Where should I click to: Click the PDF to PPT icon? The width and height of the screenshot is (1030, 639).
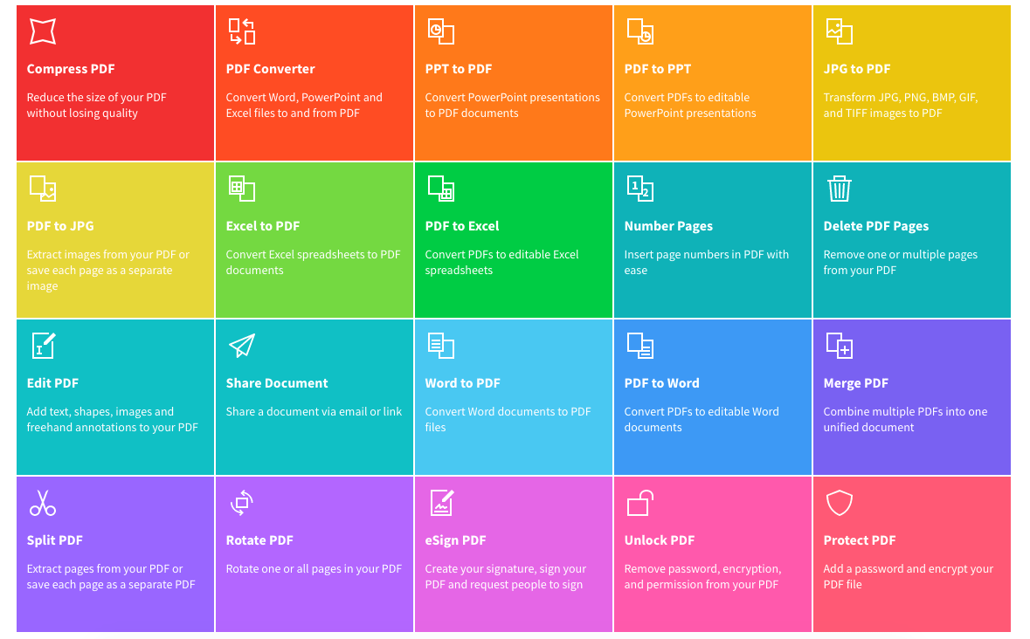[x=639, y=31]
